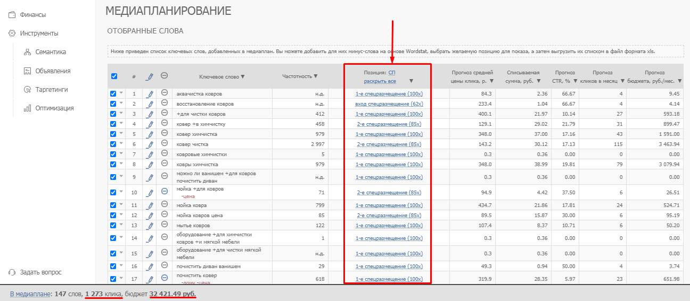Open the Ключевое слово column sort dropdown
Viewport: 690px width, 301px height.
point(243,76)
